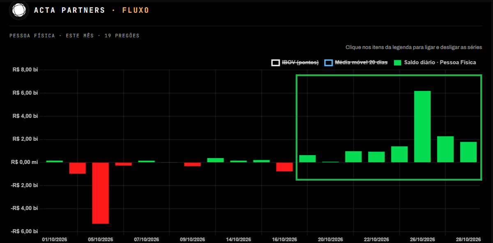Screen dimensions: 493x243
Task: Select the 'Pessoa Física · Este mês · 19 pregões' subtitle
Action: click(x=74, y=36)
